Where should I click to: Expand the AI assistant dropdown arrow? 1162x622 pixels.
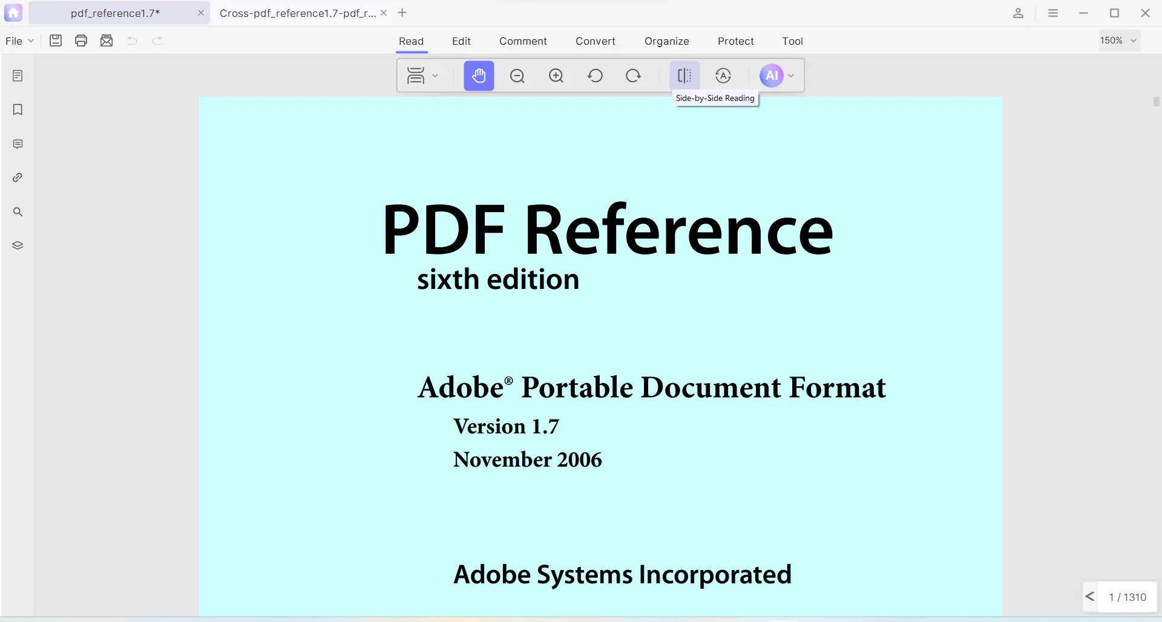click(791, 76)
